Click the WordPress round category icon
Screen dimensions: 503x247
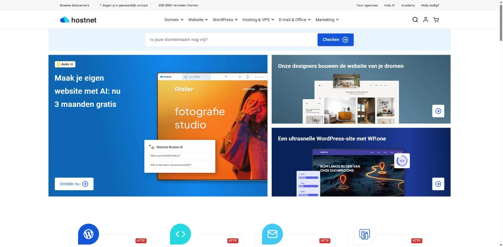coord(89,234)
